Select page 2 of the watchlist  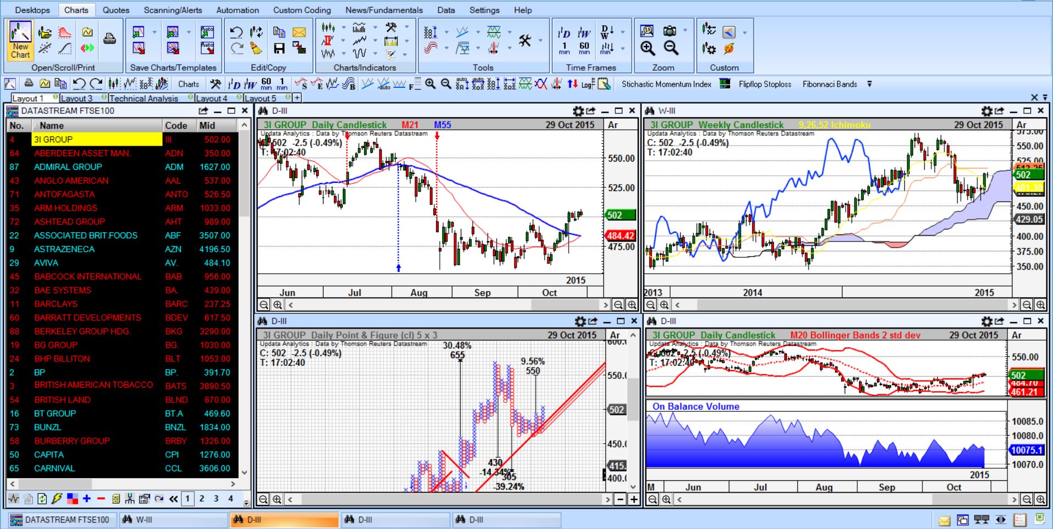[202, 499]
